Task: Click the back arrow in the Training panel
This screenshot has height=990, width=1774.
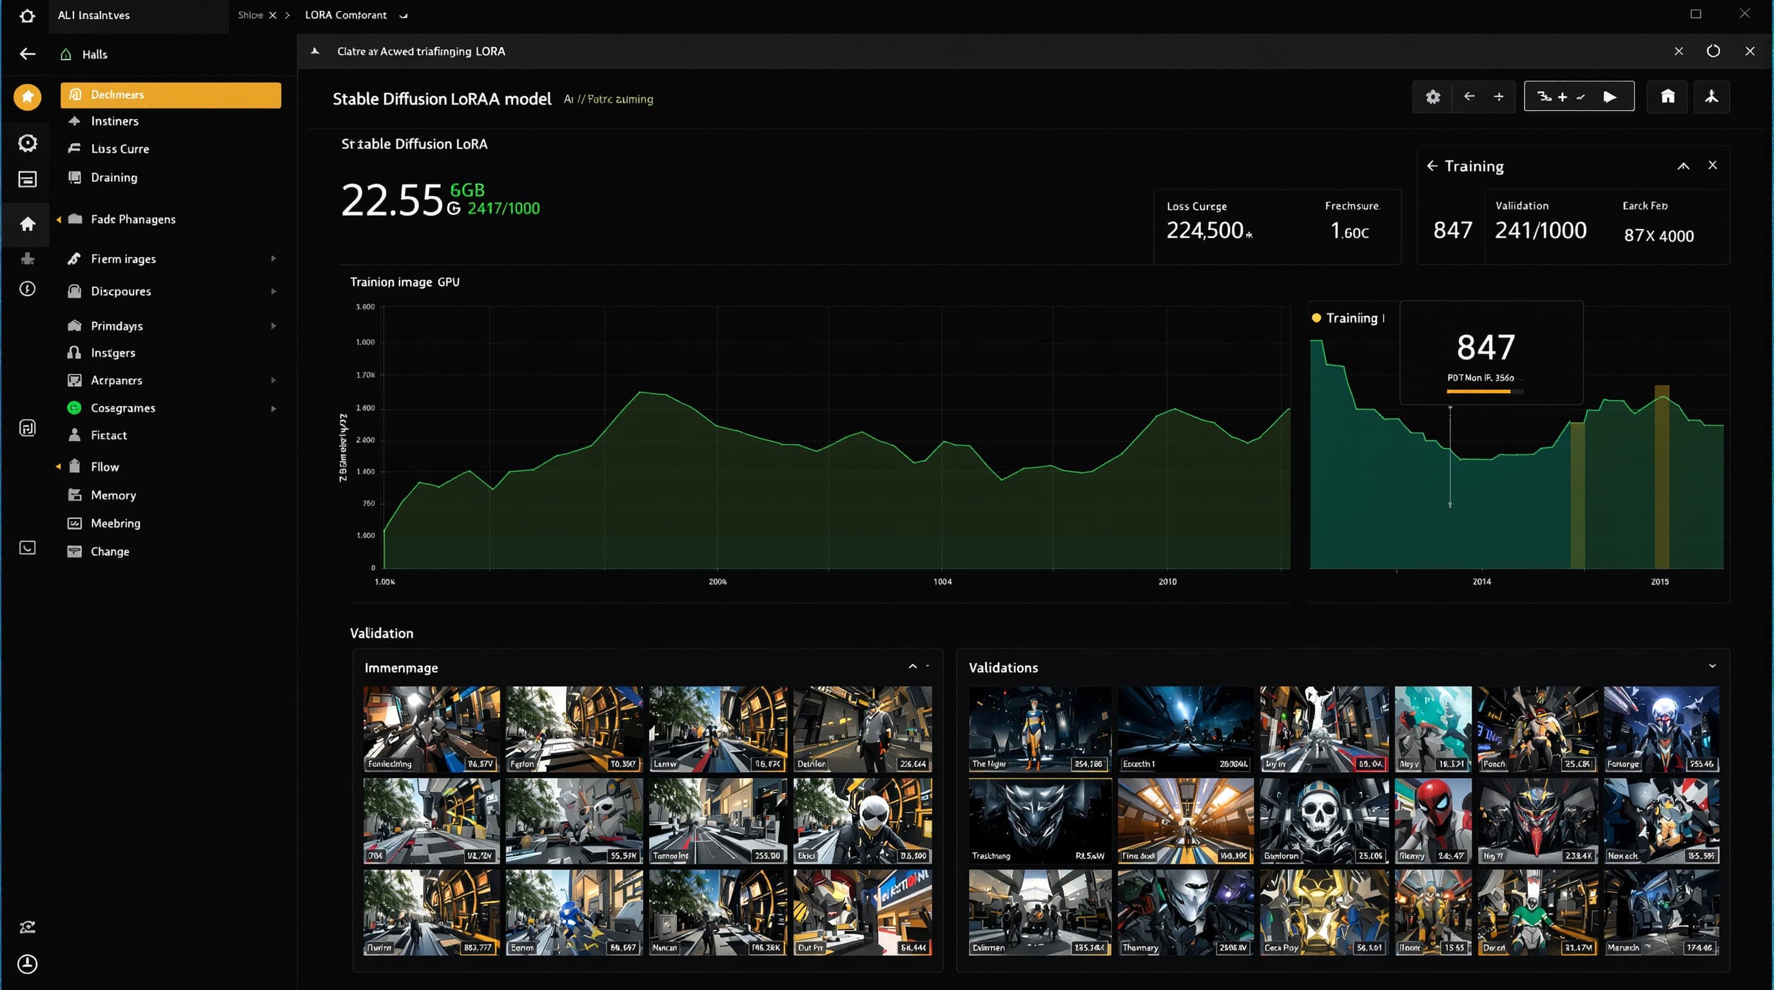Action: click(x=1432, y=166)
